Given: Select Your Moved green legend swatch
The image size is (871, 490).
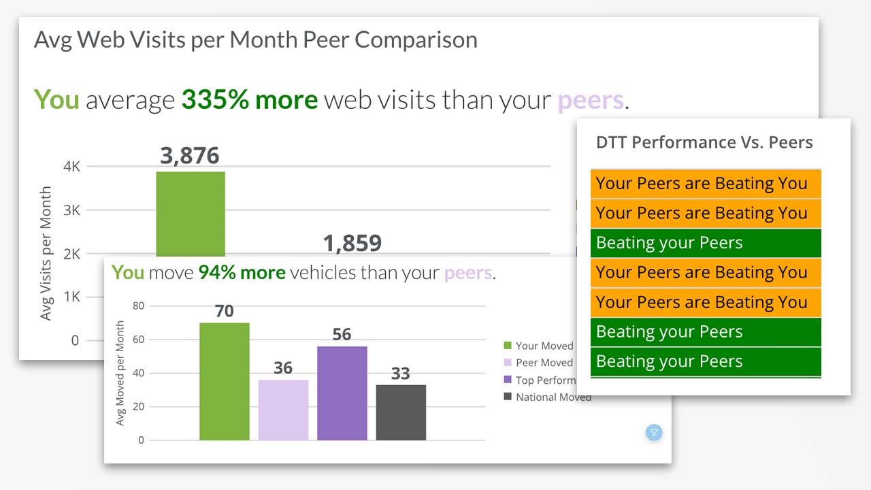Looking at the screenshot, I should (x=507, y=346).
